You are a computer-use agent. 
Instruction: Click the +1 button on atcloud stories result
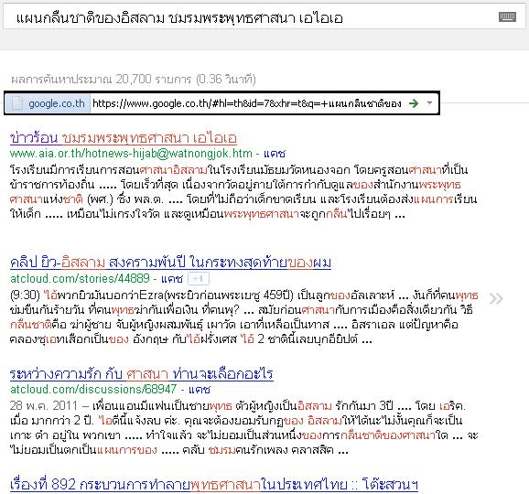click(x=199, y=278)
